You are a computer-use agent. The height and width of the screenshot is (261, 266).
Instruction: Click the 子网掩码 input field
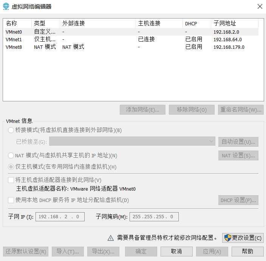154,217
